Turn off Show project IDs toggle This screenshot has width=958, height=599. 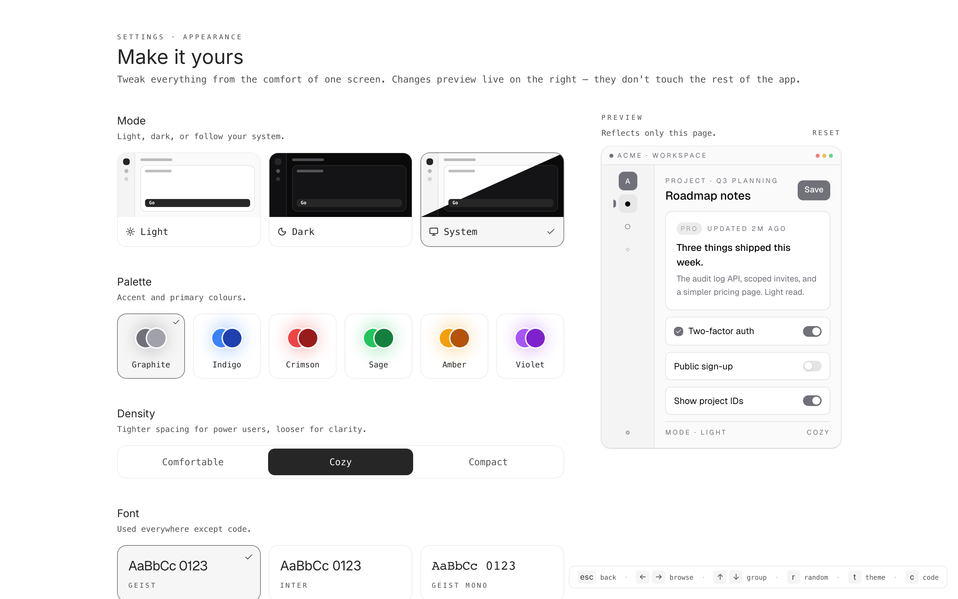812,401
